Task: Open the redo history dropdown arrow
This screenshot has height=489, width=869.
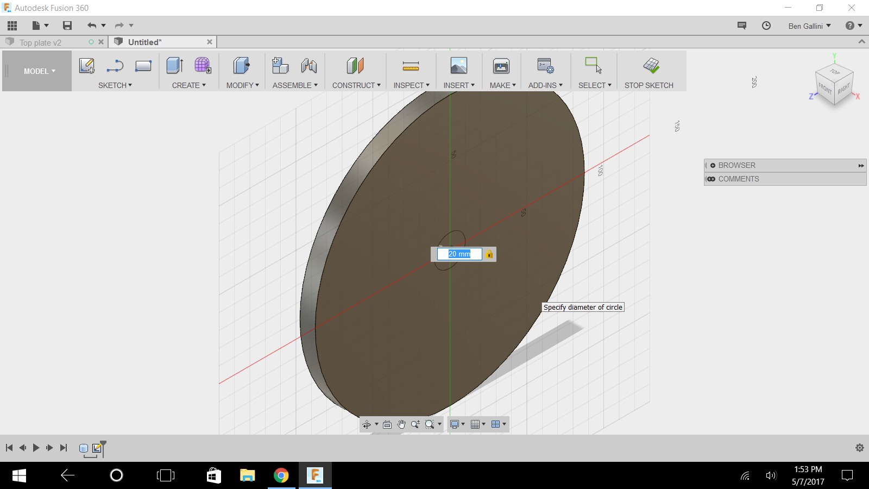Action: click(131, 26)
